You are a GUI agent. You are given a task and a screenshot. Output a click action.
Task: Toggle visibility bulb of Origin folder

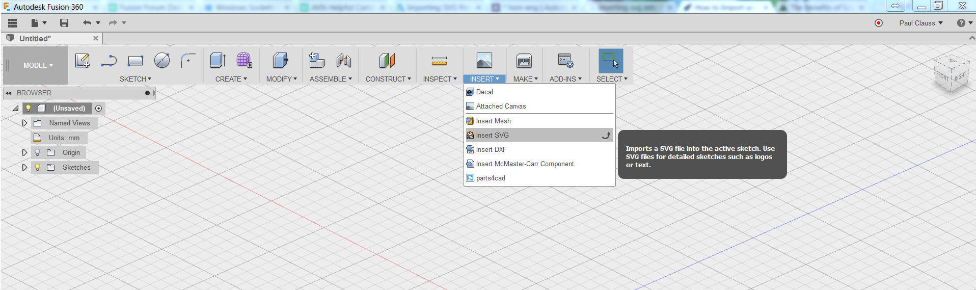(37, 152)
